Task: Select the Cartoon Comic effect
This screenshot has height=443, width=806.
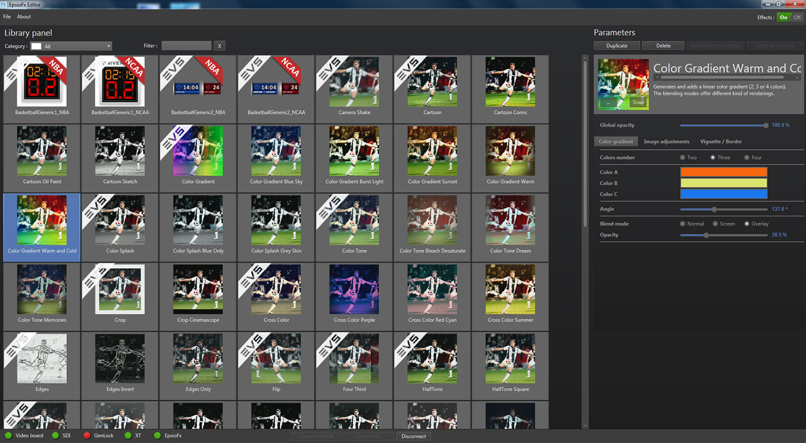Action: point(510,89)
